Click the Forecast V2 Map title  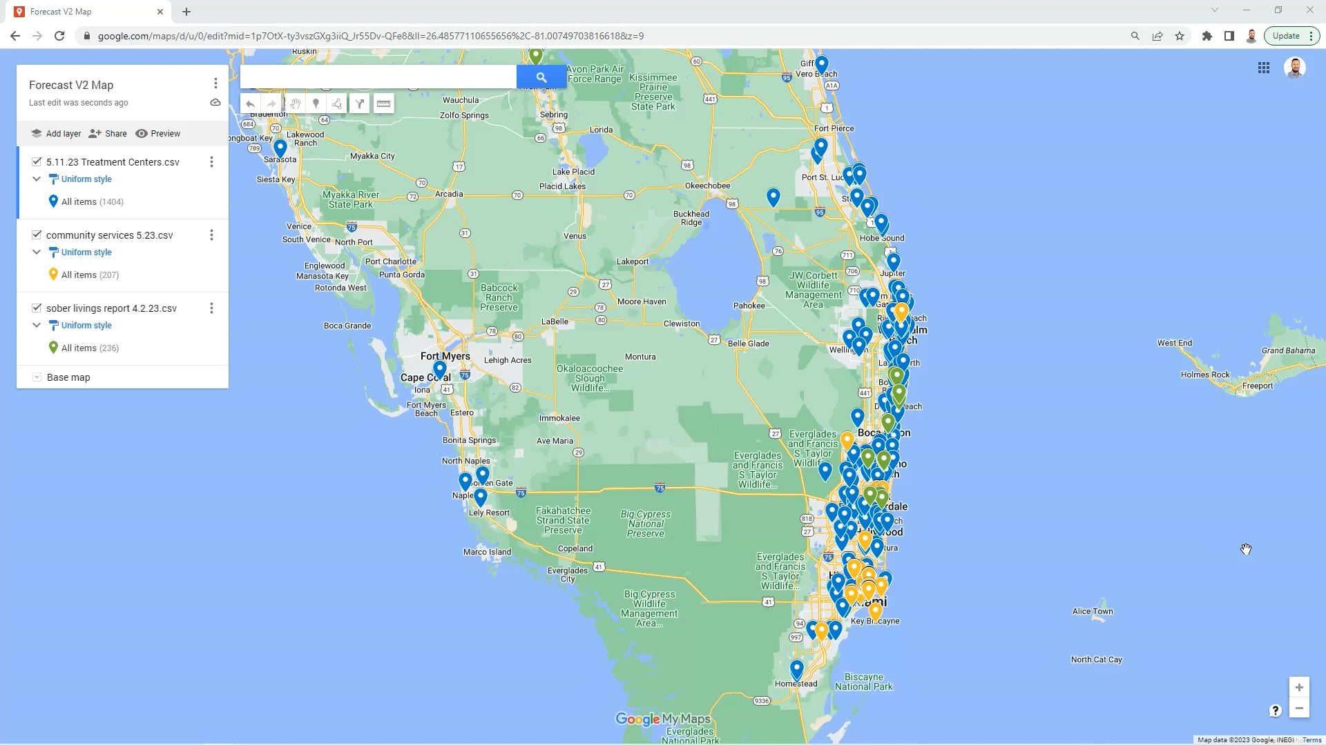pyautogui.click(x=71, y=85)
